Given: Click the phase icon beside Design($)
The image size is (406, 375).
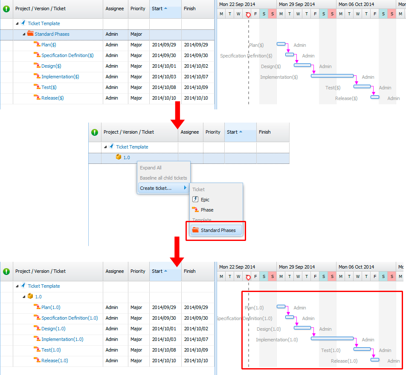Looking at the screenshot, I should 37,66.
